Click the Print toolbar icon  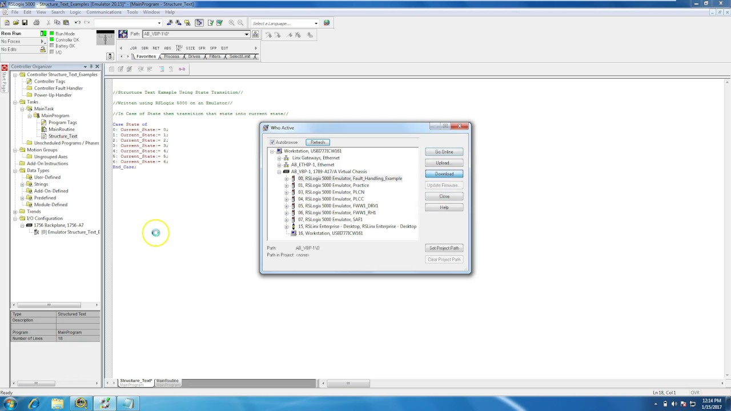37,23
